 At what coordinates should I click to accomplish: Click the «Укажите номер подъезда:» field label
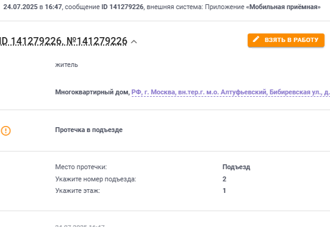(96, 179)
